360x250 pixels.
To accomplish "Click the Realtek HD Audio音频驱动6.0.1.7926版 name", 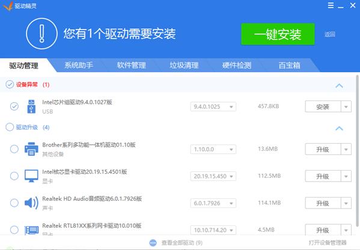I will tap(92, 198).
